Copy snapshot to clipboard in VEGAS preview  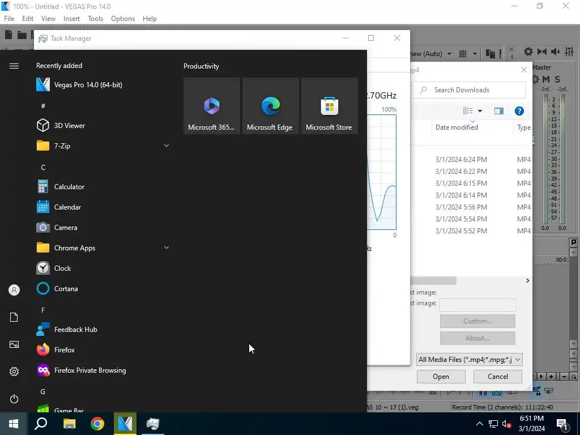[x=490, y=54]
